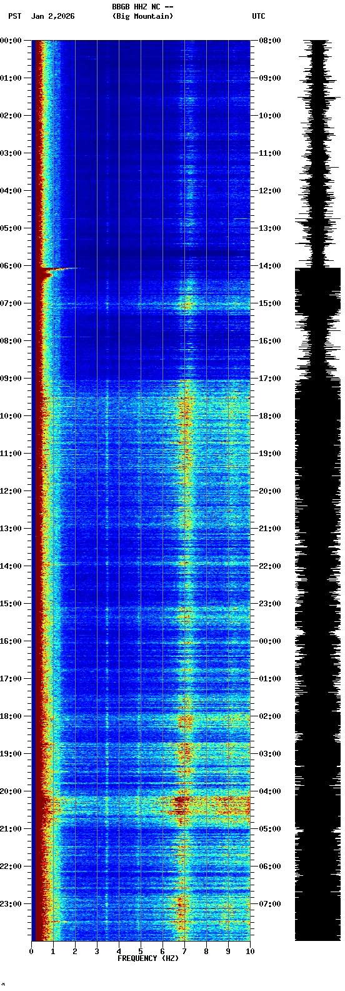345x991 pixels.
Task: Click the PST timezone label
Action: click(x=14, y=16)
